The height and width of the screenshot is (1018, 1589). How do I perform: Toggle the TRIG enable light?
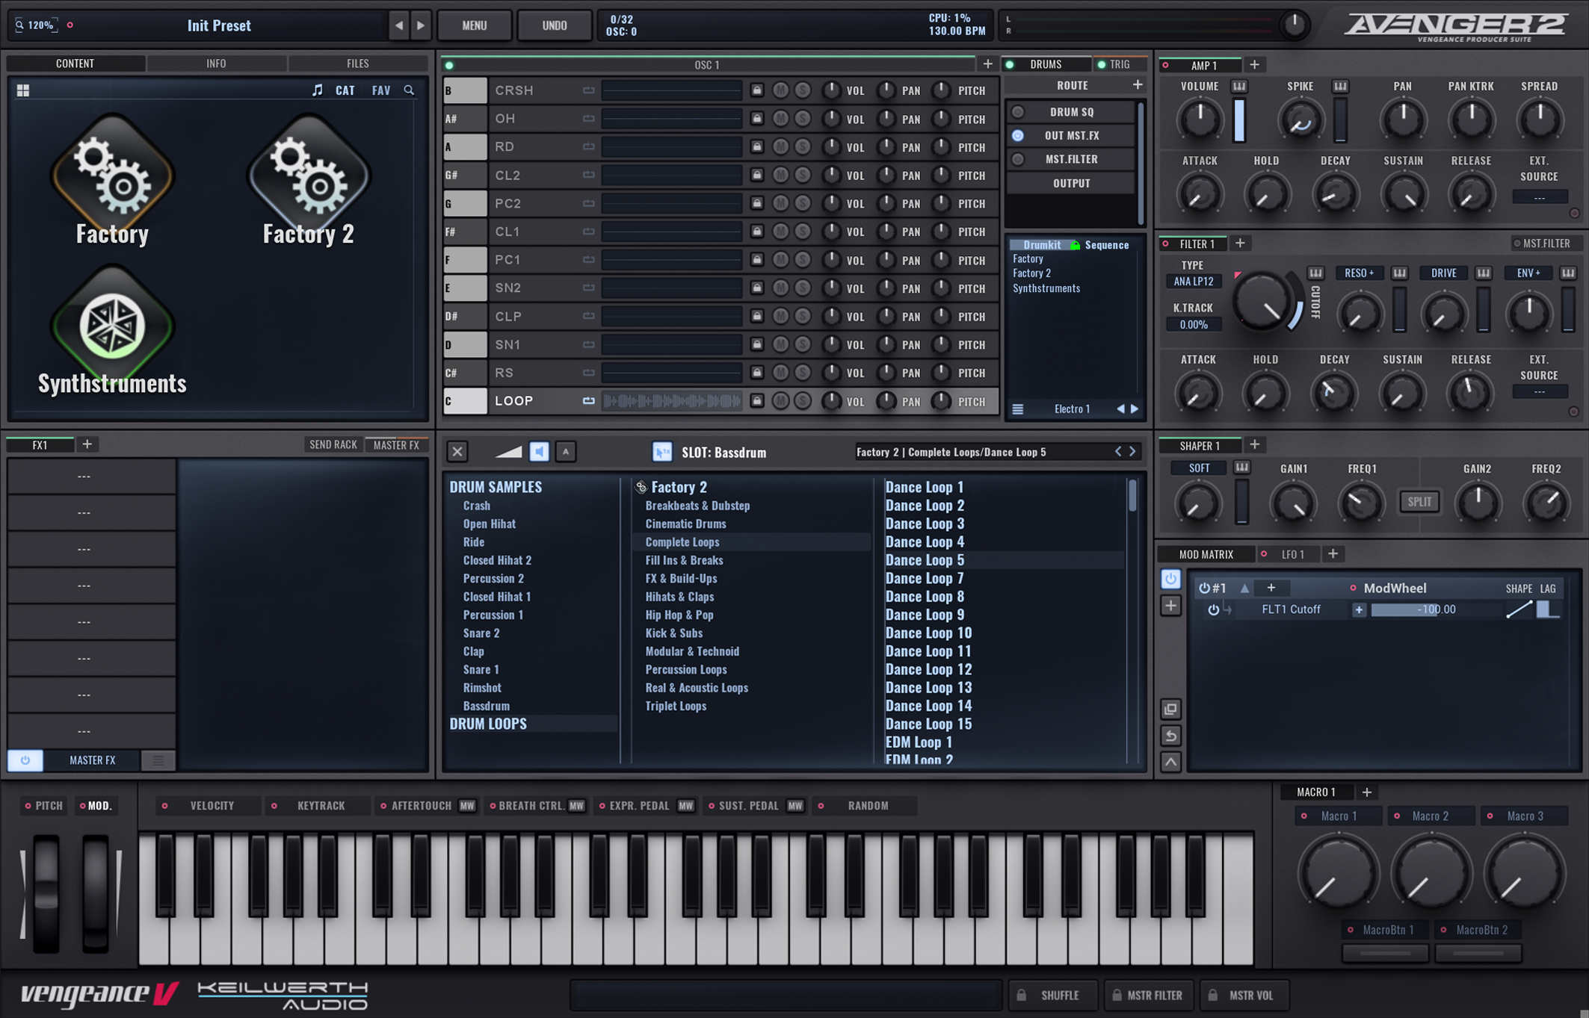coord(1102,64)
